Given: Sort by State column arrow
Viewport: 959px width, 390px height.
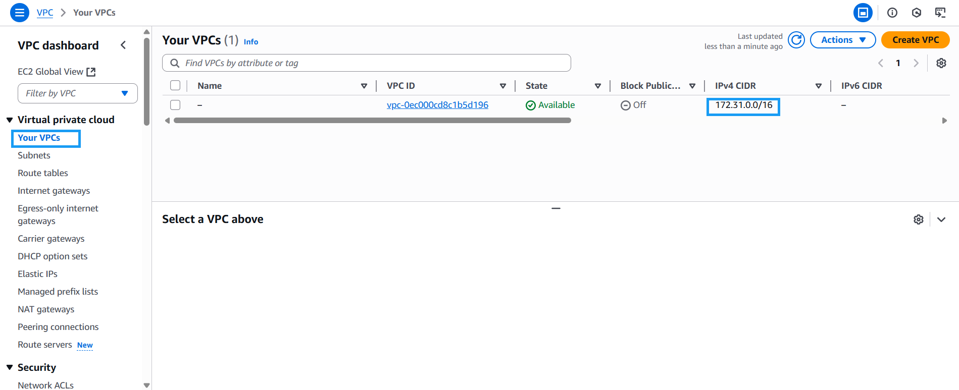Looking at the screenshot, I should [598, 86].
